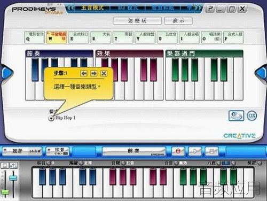The width and height of the screenshot is (267, 201).
Task: Click the record button in transport bar
Action: click(x=178, y=151)
